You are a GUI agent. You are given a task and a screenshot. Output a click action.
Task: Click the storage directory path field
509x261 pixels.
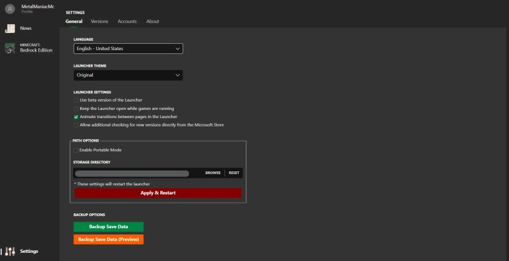pos(132,173)
